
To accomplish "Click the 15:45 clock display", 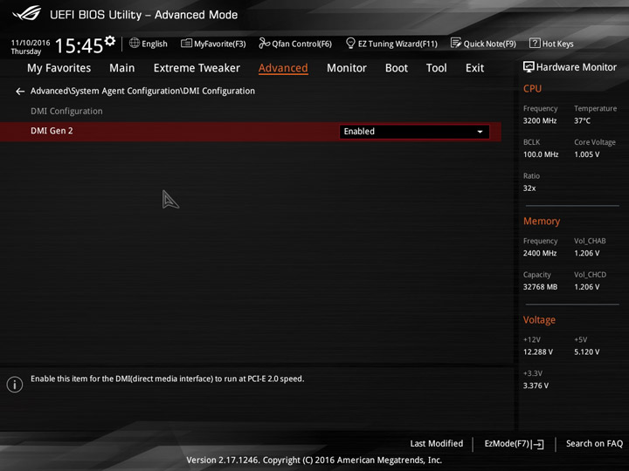I will pos(79,45).
